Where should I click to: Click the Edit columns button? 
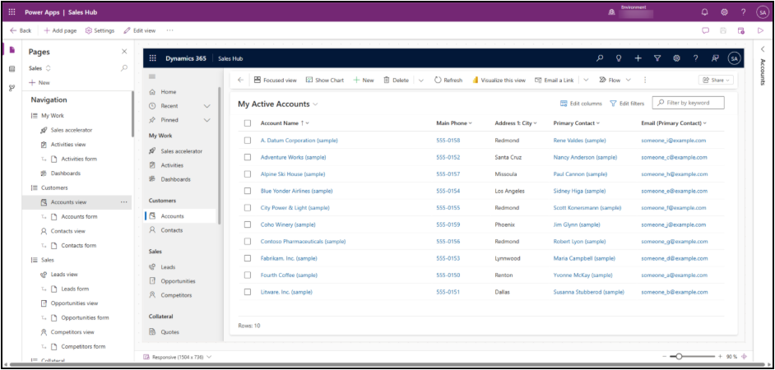581,104
